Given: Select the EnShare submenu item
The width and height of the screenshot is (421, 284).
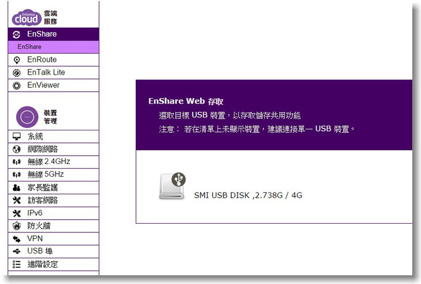Looking at the screenshot, I should pos(53,47).
